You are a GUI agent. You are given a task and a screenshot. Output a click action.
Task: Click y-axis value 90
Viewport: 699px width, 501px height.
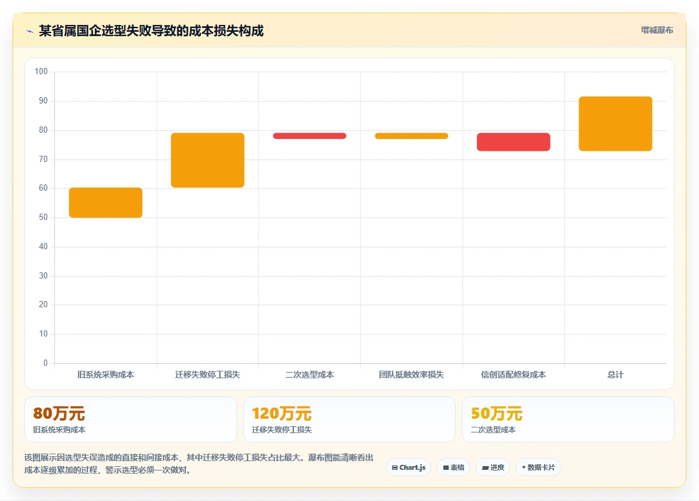click(x=43, y=100)
